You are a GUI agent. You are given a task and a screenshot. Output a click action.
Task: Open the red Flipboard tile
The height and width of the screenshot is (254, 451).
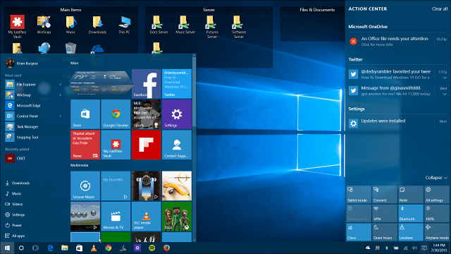pyautogui.click(x=146, y=145)
